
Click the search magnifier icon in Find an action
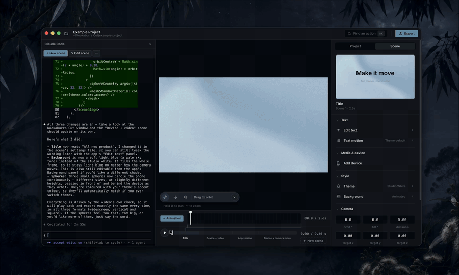349,34
